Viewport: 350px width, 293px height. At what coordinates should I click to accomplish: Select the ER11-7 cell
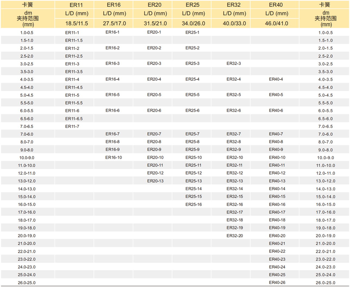tap(72, 126)
